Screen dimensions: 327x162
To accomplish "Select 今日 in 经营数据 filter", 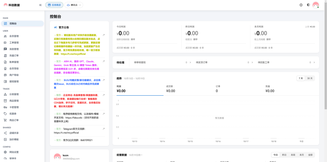I will click(x=276, y=155).
